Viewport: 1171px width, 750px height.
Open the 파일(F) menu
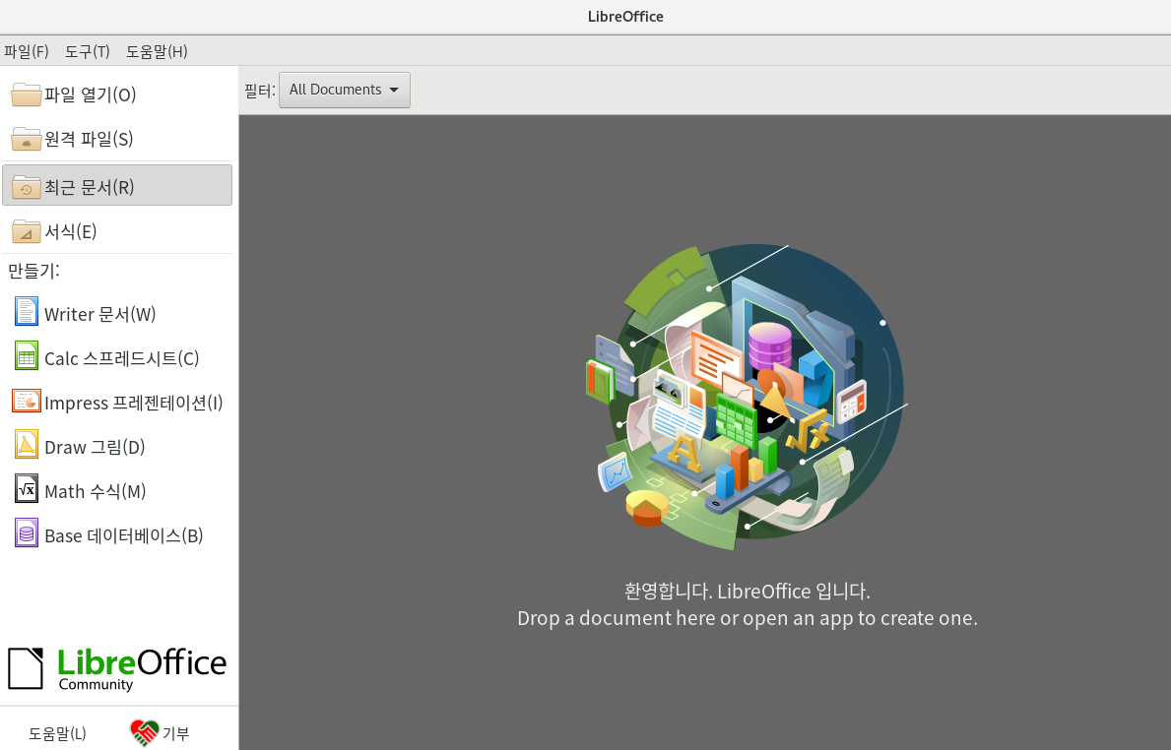27,51
